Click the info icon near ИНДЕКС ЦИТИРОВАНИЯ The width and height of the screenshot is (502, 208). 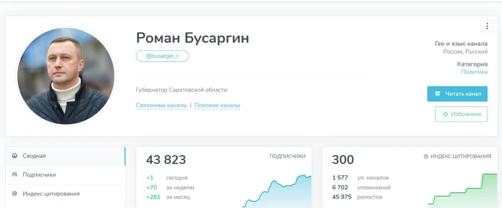(x=426, y=156)
